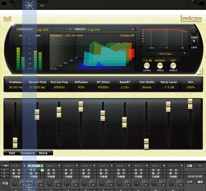Viewport: 206px width, 191px height.
Task: Click the BassRT 2.25x value
Action: [x=125, y=87]
